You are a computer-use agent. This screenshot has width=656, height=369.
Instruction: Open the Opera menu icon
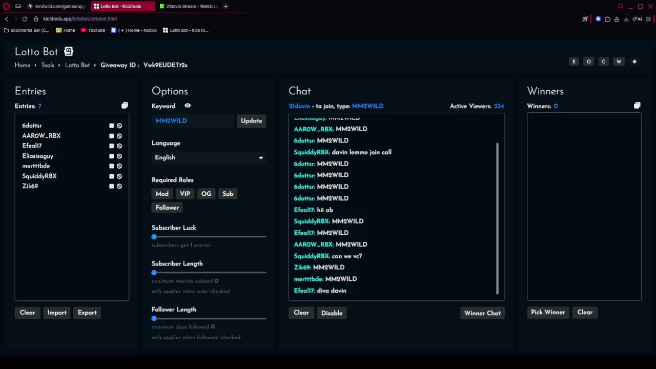coord(6,6)
